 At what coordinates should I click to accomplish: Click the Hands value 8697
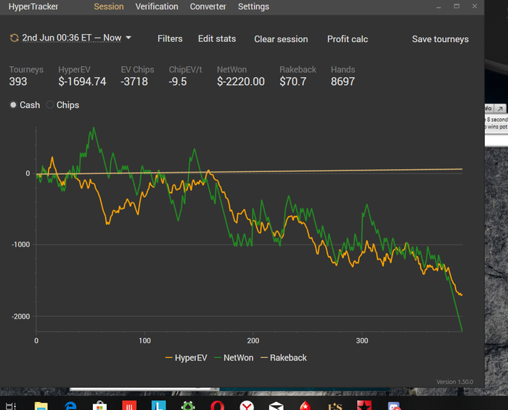pyautogui.click(x=343, y=81)
